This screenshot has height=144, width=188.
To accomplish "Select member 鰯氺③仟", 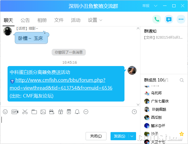I will (158, 126).
